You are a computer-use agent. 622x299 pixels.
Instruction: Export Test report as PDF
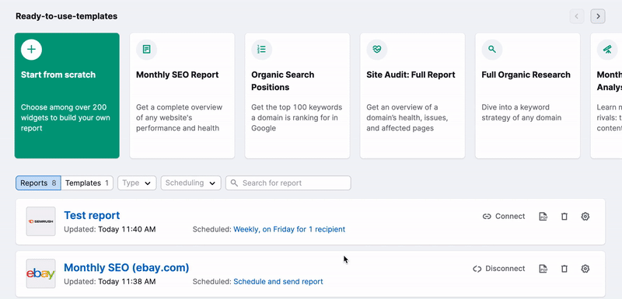[543, 216]
